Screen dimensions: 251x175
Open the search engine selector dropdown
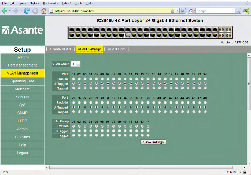194,11
